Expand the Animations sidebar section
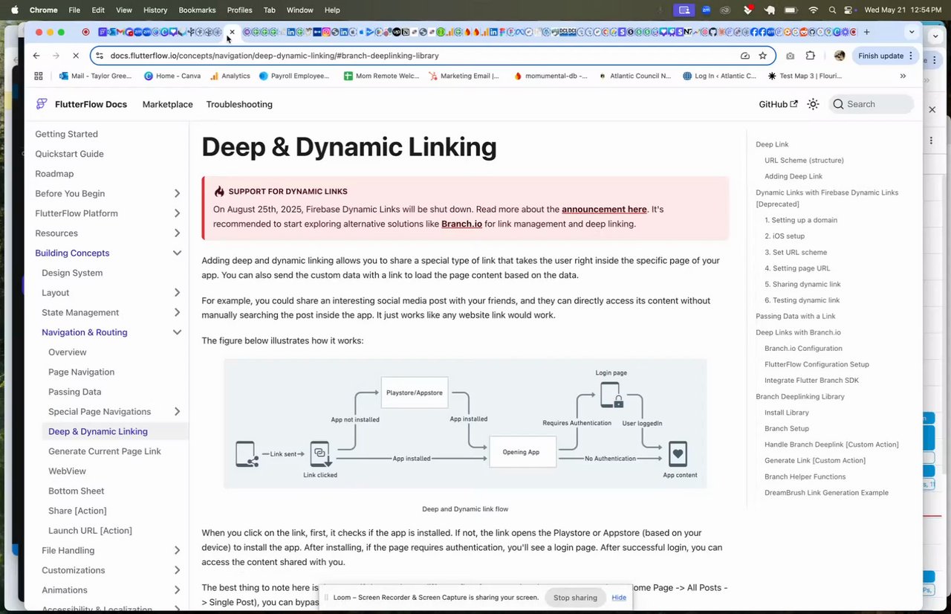Screen dimensions: 951x614 pos(177,590)
